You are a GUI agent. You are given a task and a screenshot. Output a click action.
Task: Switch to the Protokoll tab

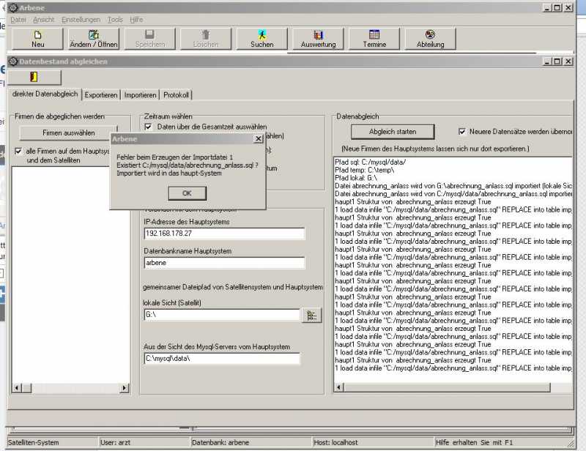[177, 95]
